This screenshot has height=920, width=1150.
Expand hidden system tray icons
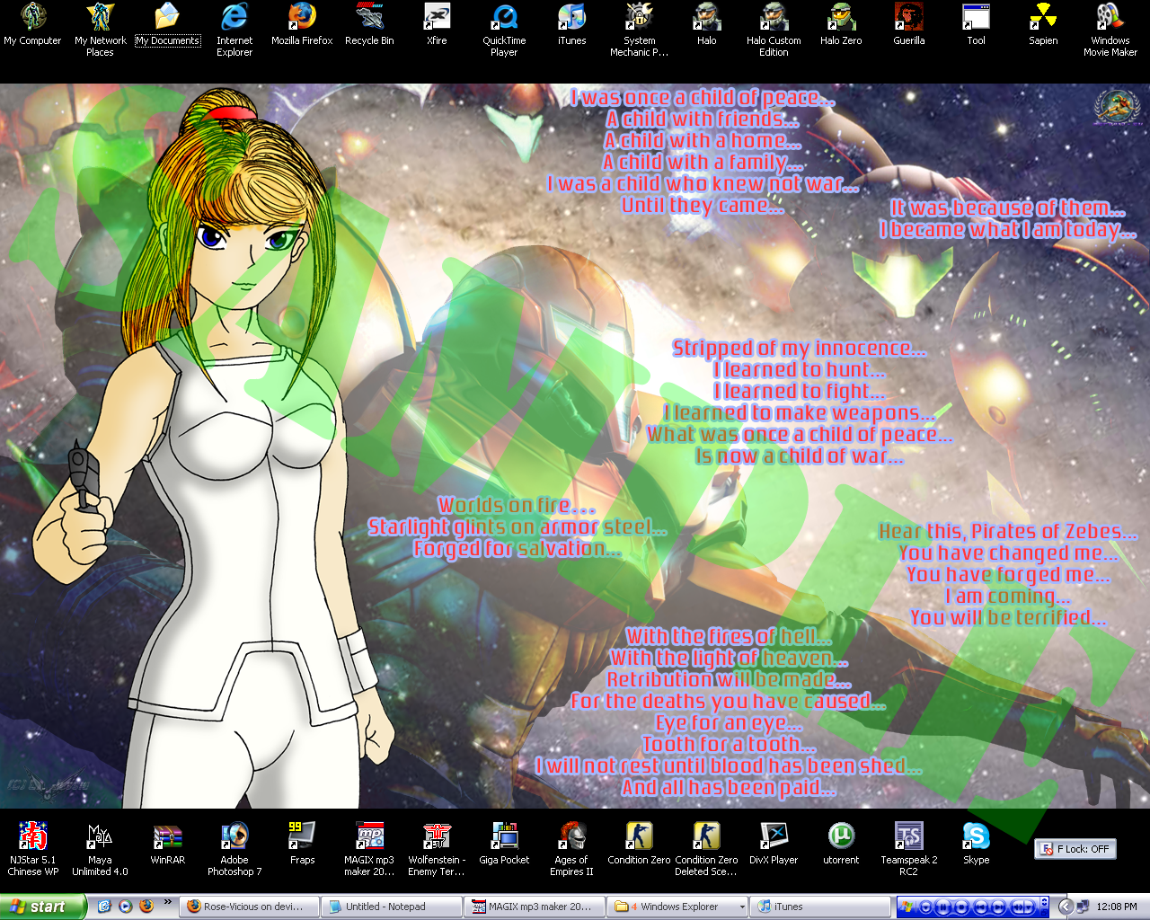tap(1066, 907)
